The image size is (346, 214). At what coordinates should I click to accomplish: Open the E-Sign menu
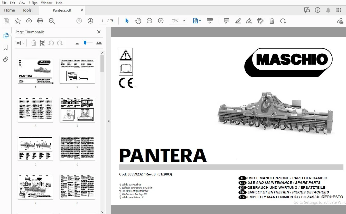click(33, 3)
